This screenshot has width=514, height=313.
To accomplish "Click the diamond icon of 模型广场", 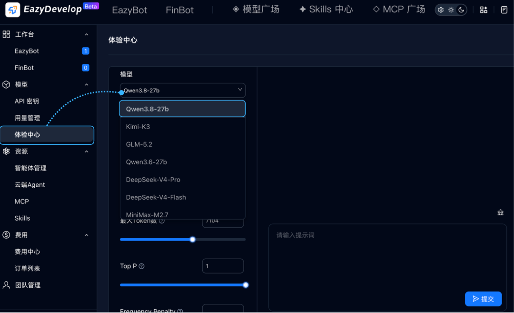I will pos(236,9).
